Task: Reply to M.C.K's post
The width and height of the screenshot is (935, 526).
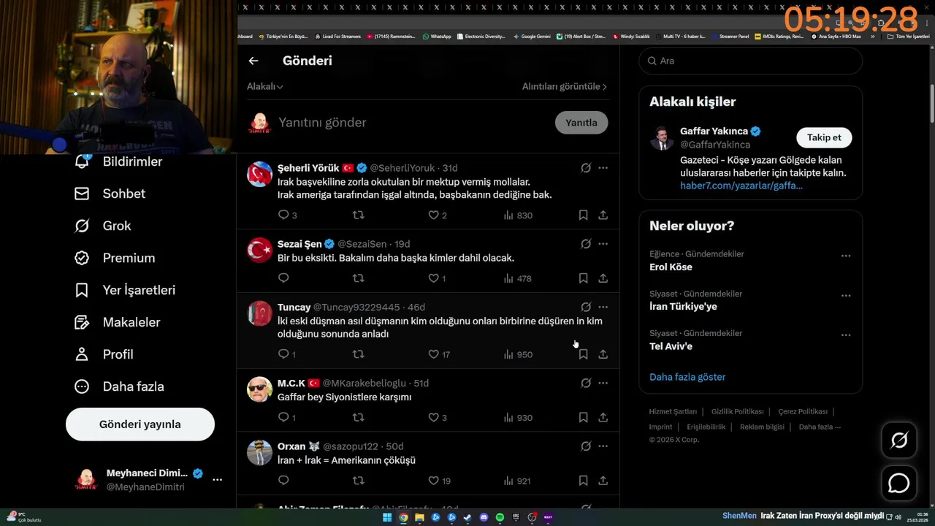Action: coord(283,417)
